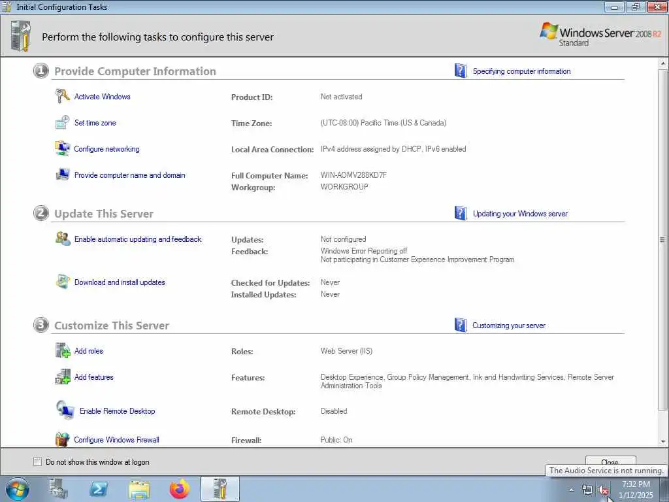
Task: Open Updating your Windows server help link
Action: pyautogui.click(x=520, y=214)
